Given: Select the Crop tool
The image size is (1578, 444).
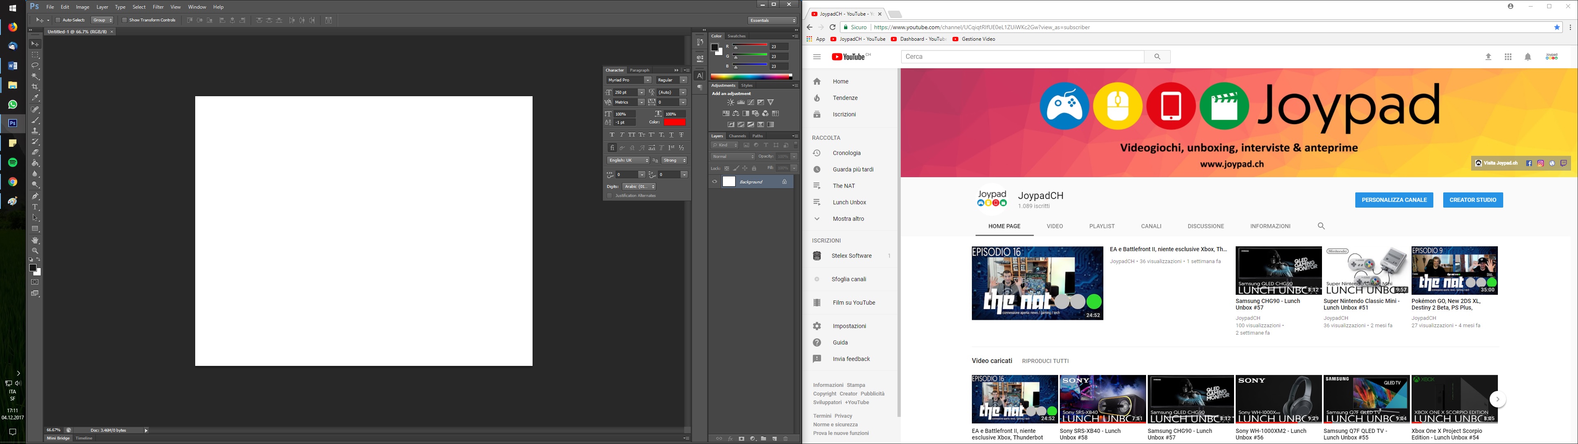Looking at the screenshot, I should (x=35, y=87).
